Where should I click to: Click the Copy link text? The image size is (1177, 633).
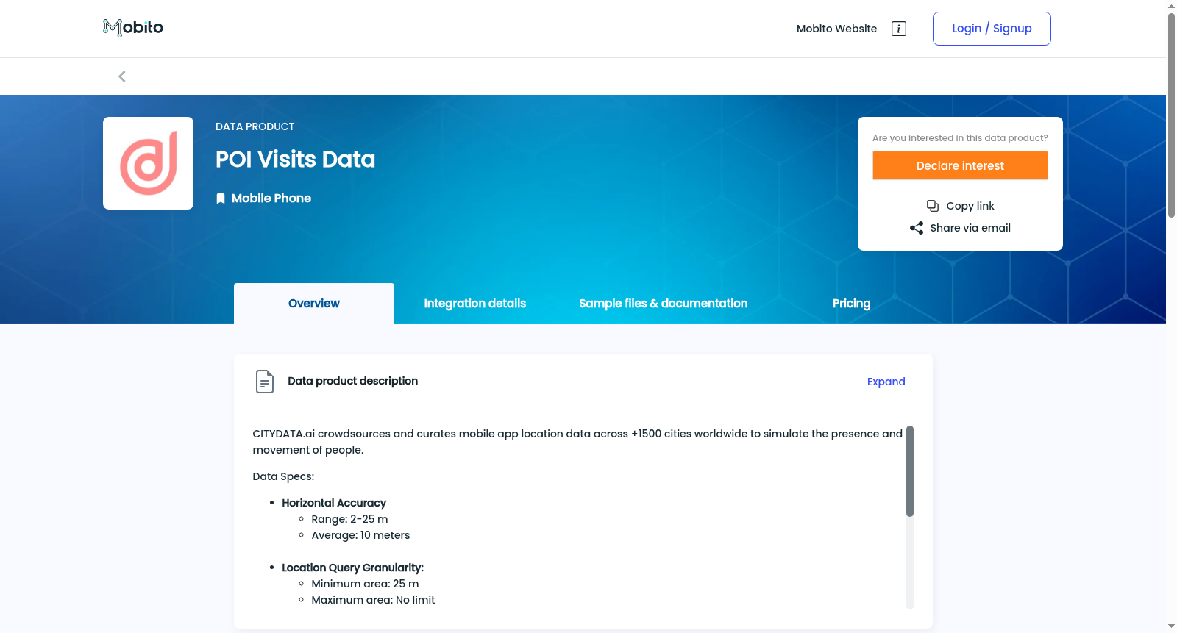(970, 206)
